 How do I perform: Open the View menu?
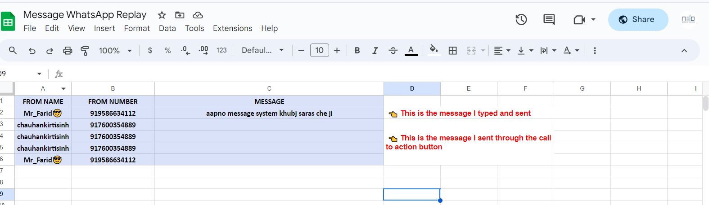click(x=77, y=28)
